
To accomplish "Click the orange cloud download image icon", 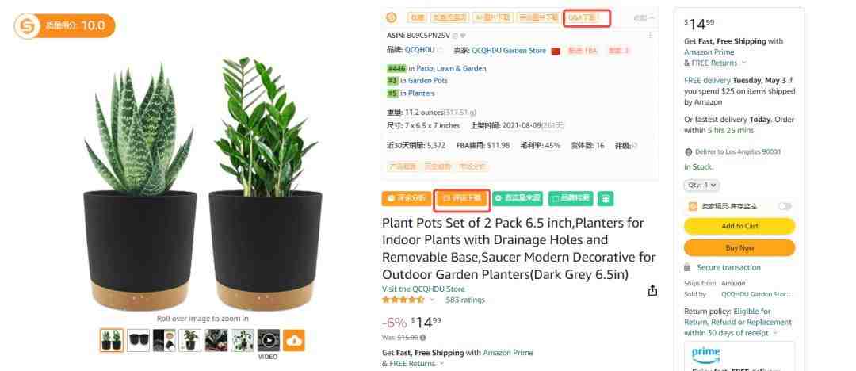I will click(x=294, y=340).
